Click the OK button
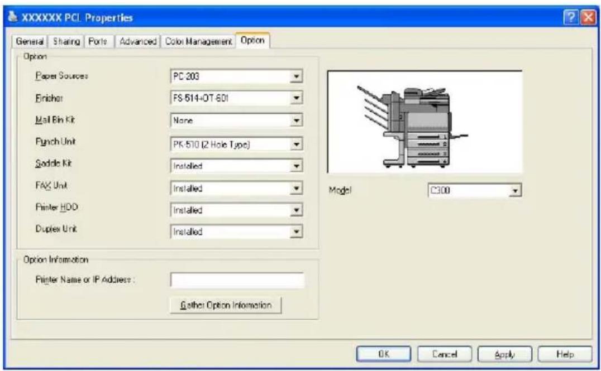The height and width of the screenshot is (371, 601). pyautogui.click(x=384, y=354)
